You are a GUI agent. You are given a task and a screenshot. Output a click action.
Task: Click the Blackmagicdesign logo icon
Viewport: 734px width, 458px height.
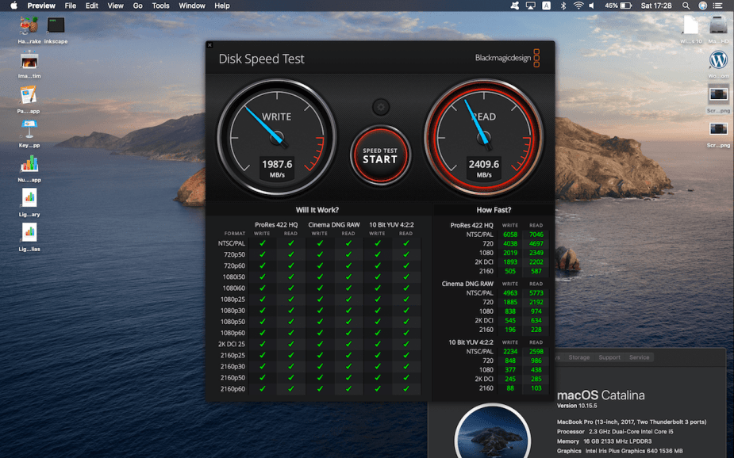click(536, 58)
